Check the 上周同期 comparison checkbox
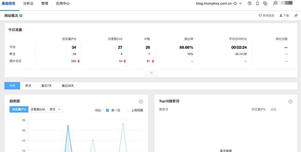Screen dimensions: 301x152 127,110
